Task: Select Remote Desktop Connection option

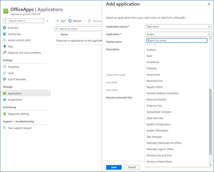Action: click(162, 93)
